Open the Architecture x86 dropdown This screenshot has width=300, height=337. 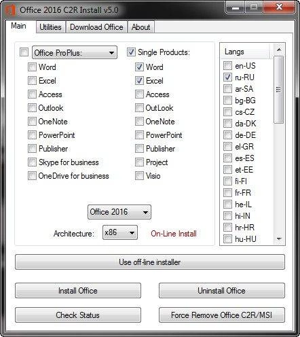pos(120,232)
